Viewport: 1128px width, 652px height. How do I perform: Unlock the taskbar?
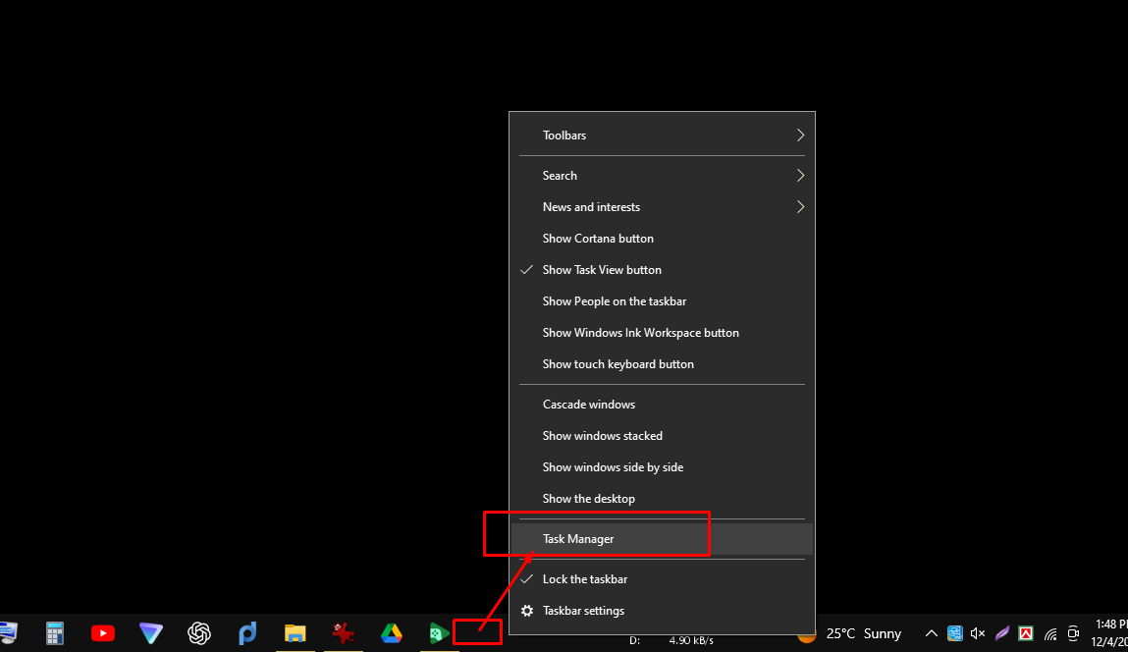pos(587,578)
